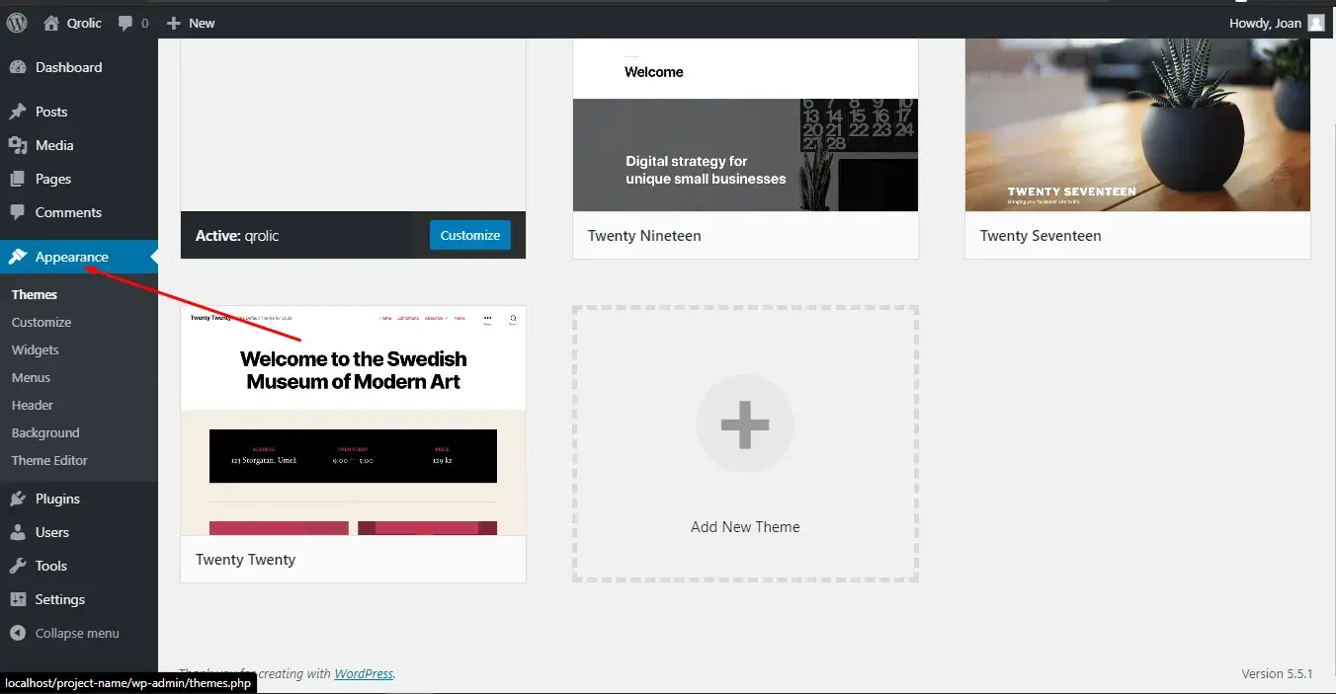
Task: Click the Posts pushpin icon
Action: tap(18, 112)
